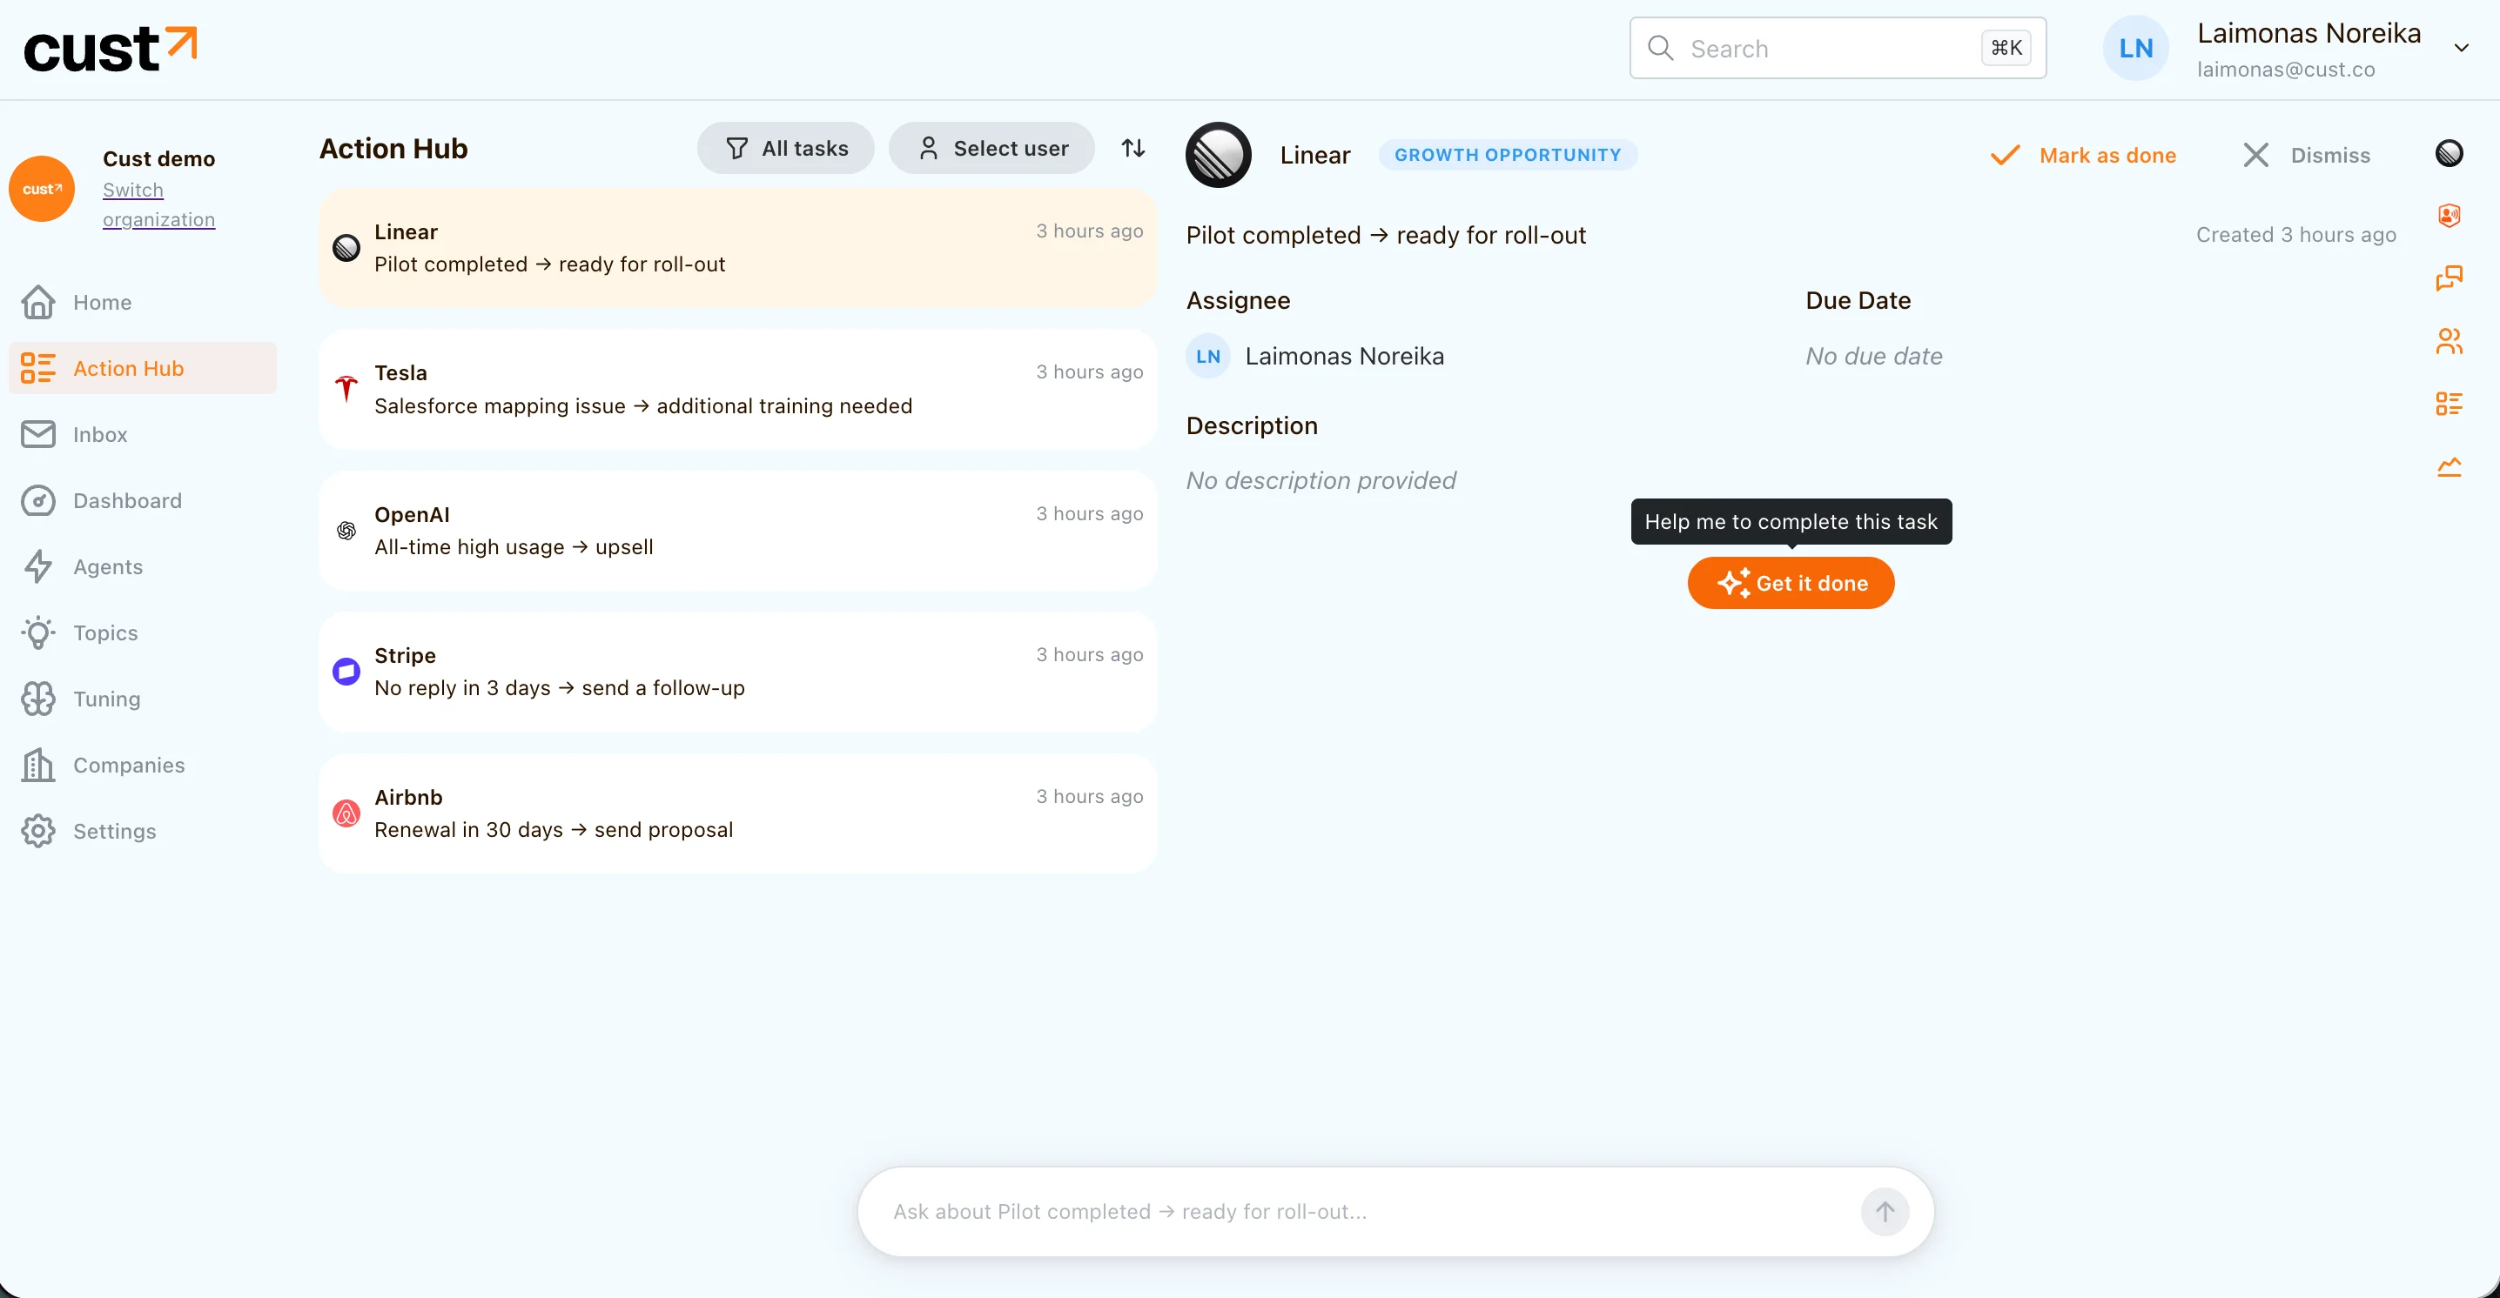Screen dimensions: 2500x1298
Task: Select the Linear task card
Action: [737, 247]
